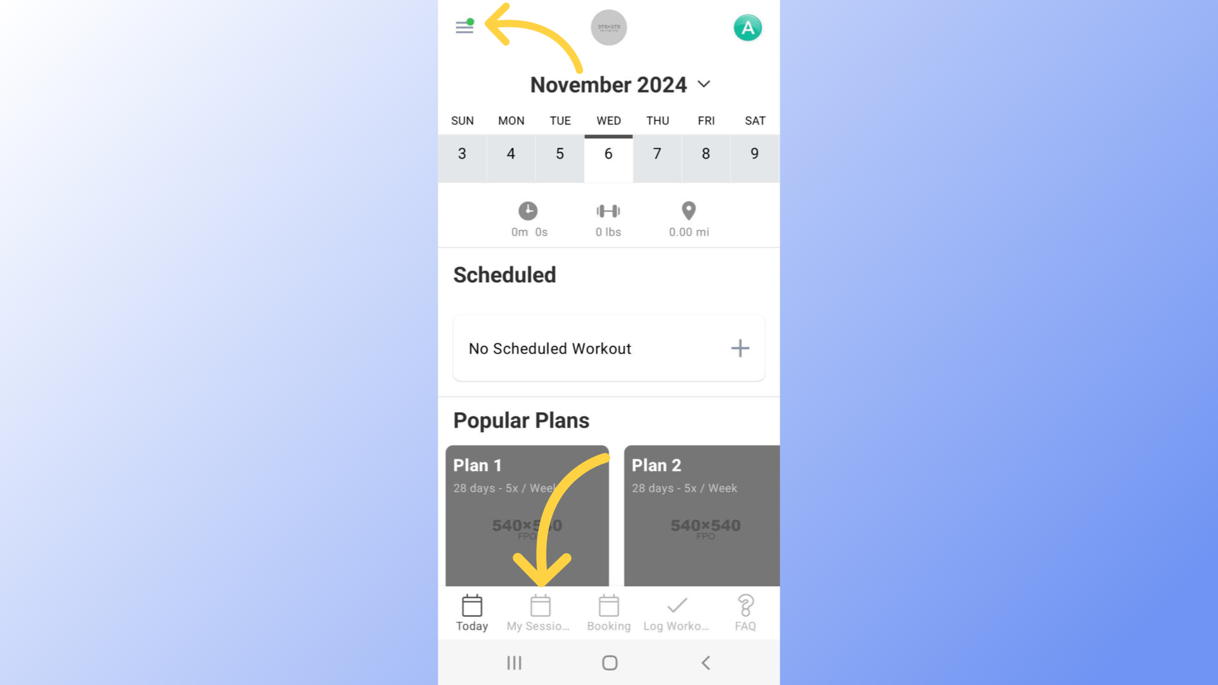Open the FAQ tab

click(745, 613)
